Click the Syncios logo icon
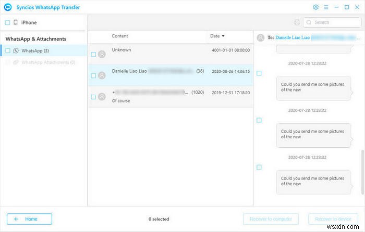The image size is (365, 232). (8, 7)
